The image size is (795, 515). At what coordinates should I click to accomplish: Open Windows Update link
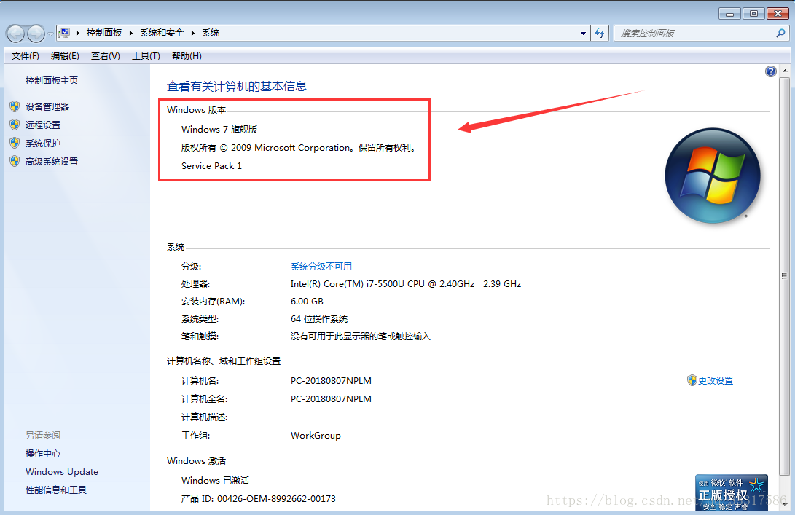click(x=62, y=472)
